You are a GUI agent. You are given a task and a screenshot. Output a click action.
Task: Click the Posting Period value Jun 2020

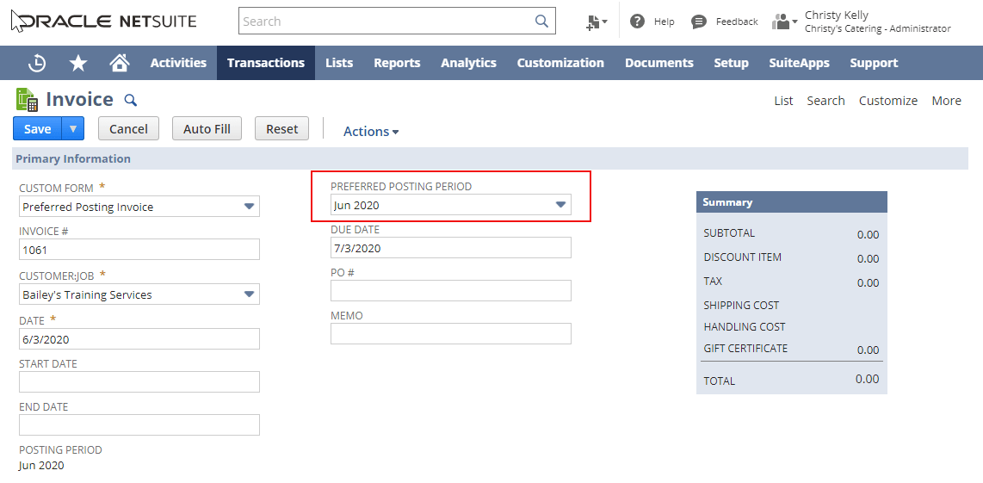click(x=41, y=466)
